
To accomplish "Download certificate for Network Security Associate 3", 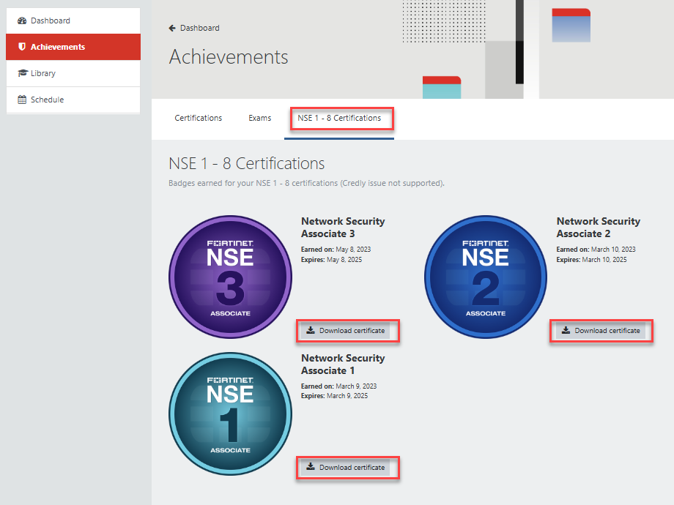I will 346,331.
